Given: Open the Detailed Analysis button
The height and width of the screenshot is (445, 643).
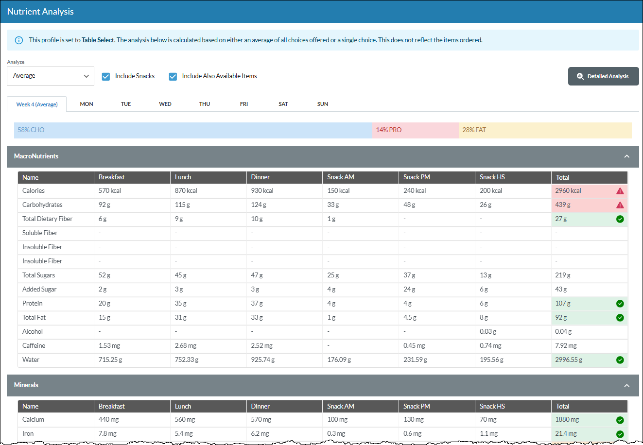Looking at the screenshot, I should [603, 76].
